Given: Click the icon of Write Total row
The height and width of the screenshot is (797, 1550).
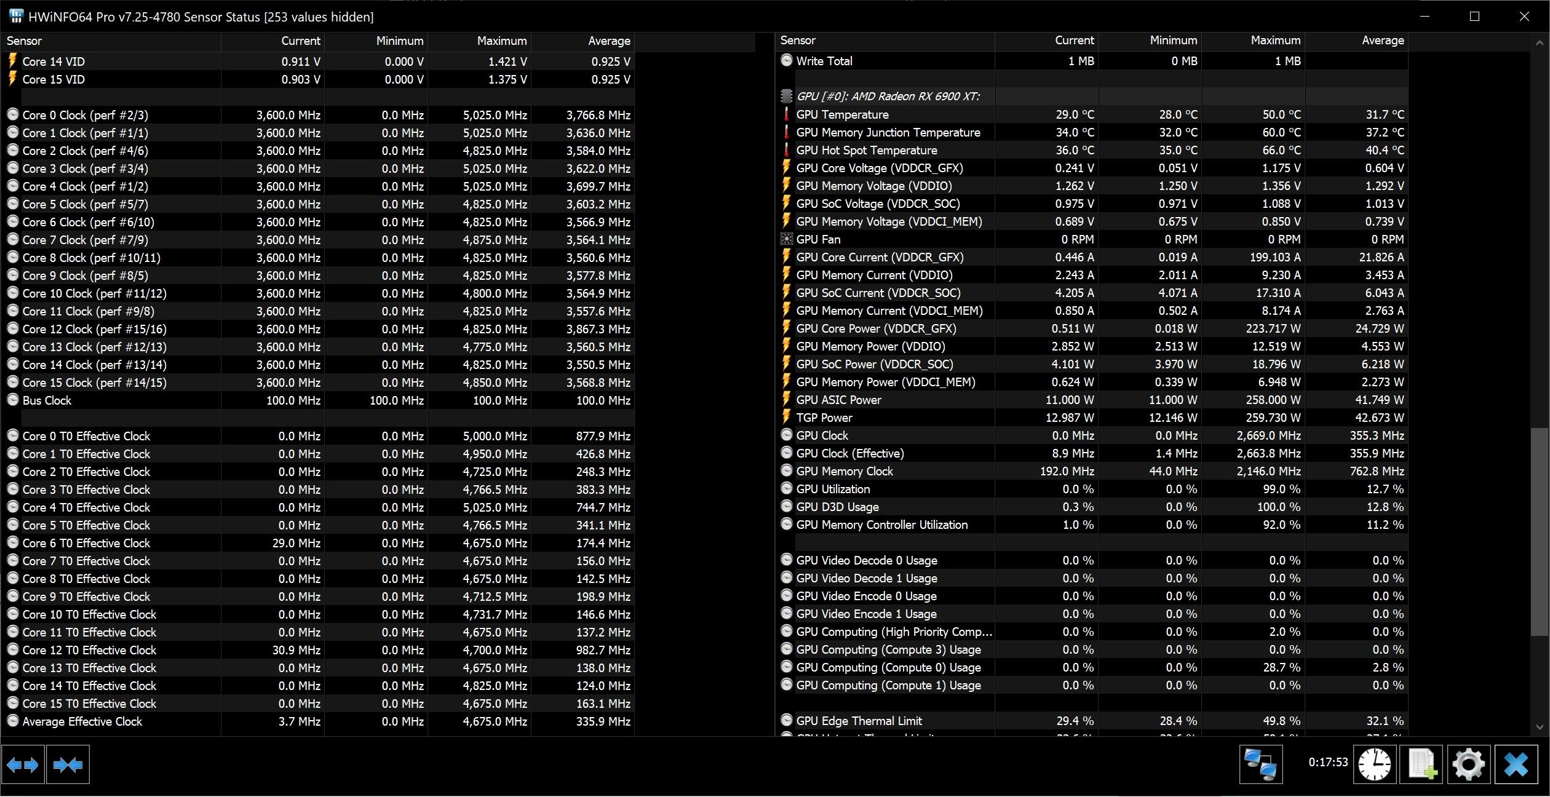Looking at the screenshot, I should (786, 60).
